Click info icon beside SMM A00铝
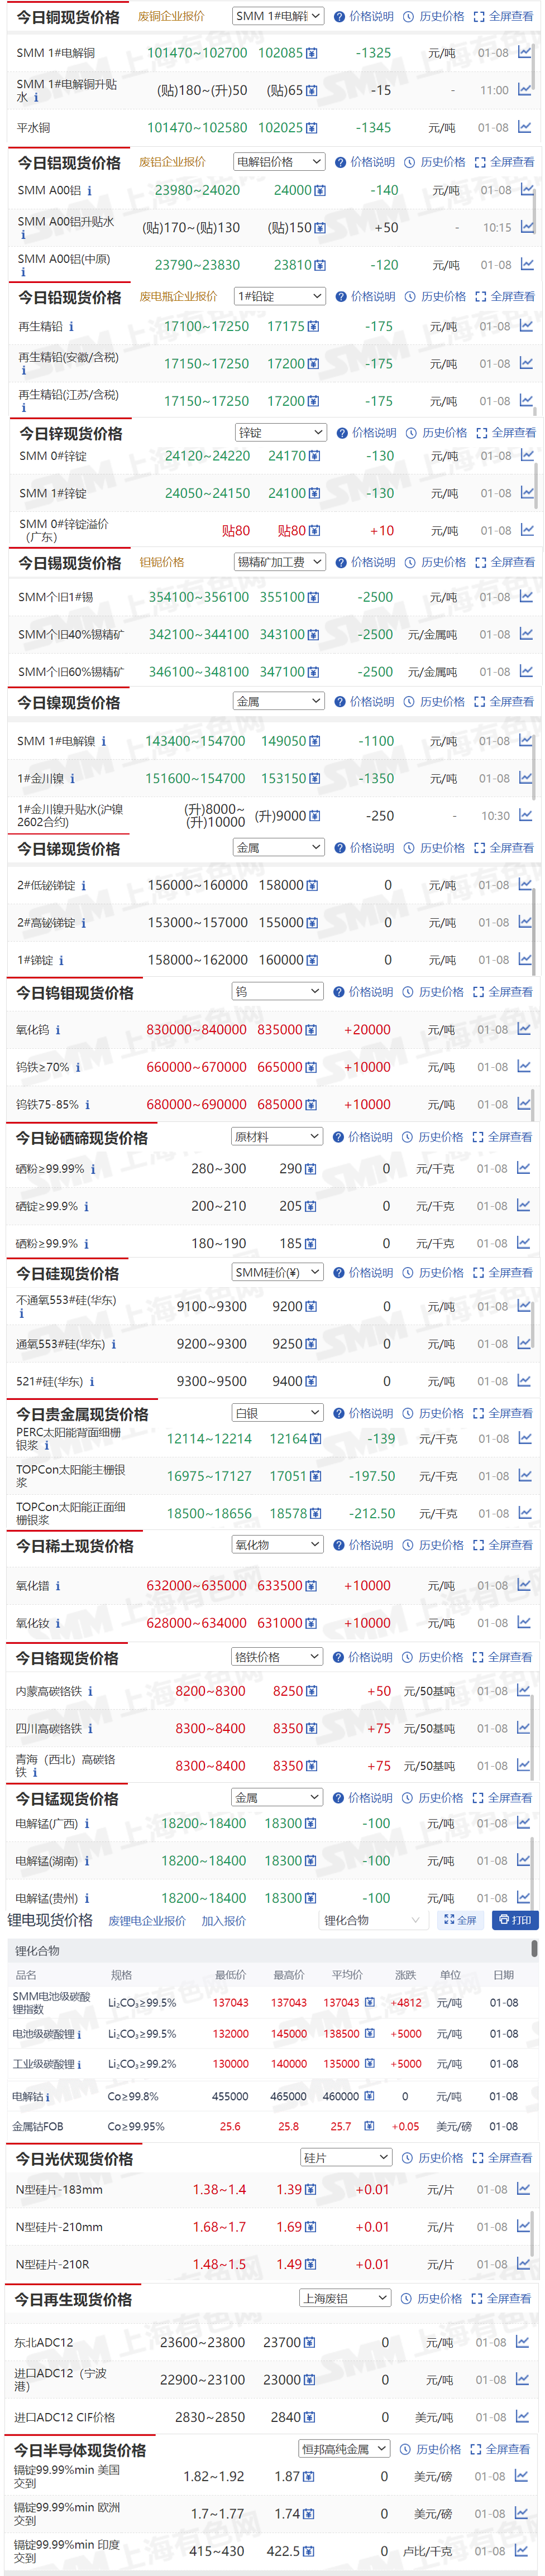 click(x=89, y=190)
